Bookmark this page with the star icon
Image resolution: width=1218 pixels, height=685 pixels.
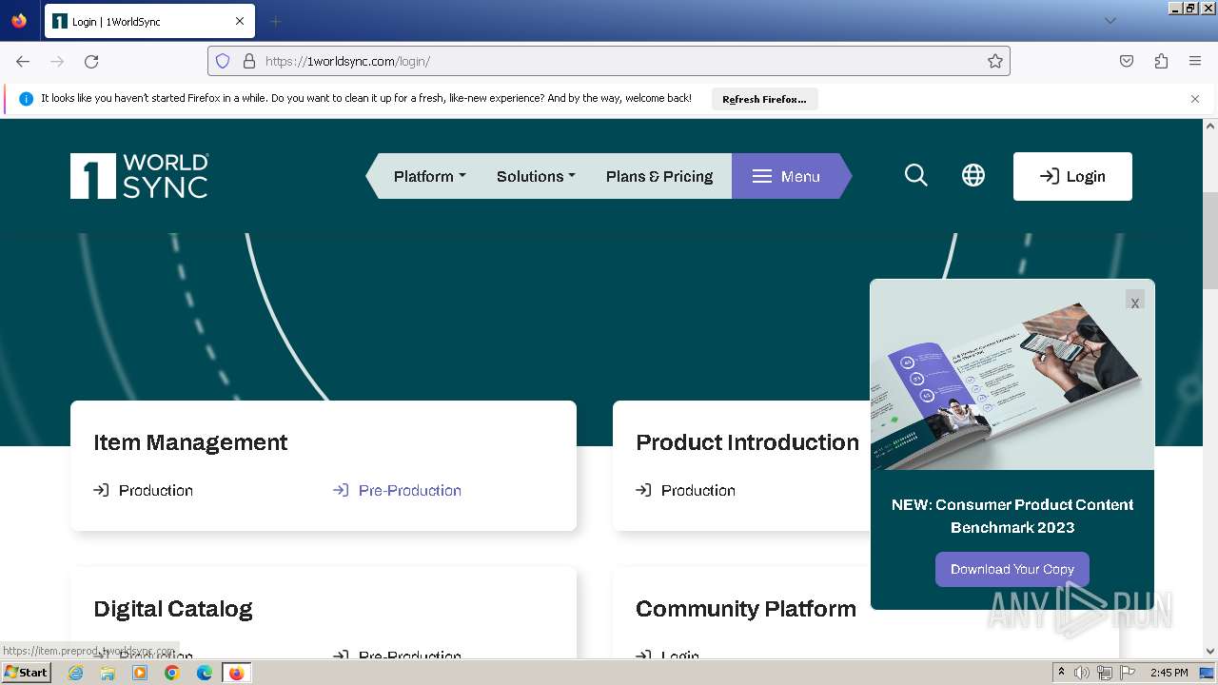click(x=995, y=61)
